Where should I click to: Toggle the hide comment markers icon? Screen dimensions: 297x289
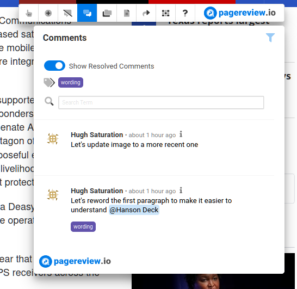pos(67,13)
